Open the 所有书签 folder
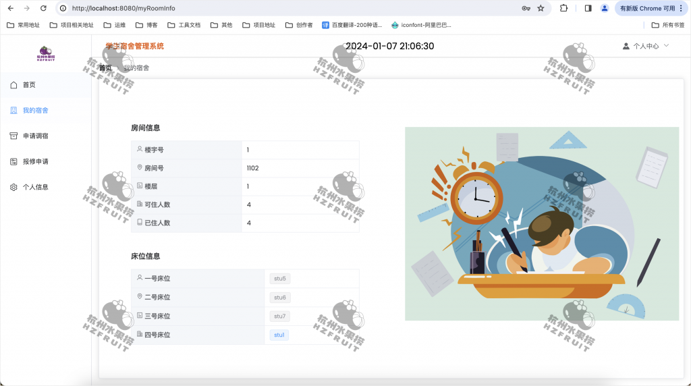The width and height of the screenshot is (691, 386). [x=668, y=25]
